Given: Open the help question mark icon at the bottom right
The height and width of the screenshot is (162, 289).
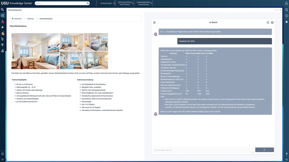Looking at the screenshot, I should [x=286, y=154].
